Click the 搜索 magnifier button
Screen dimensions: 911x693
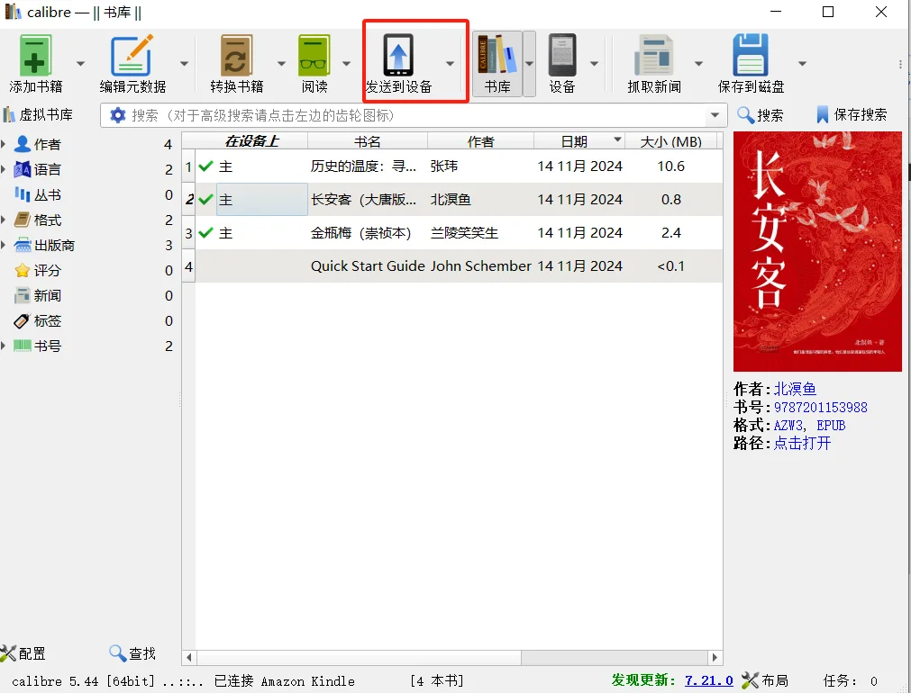tap(760, 115)
